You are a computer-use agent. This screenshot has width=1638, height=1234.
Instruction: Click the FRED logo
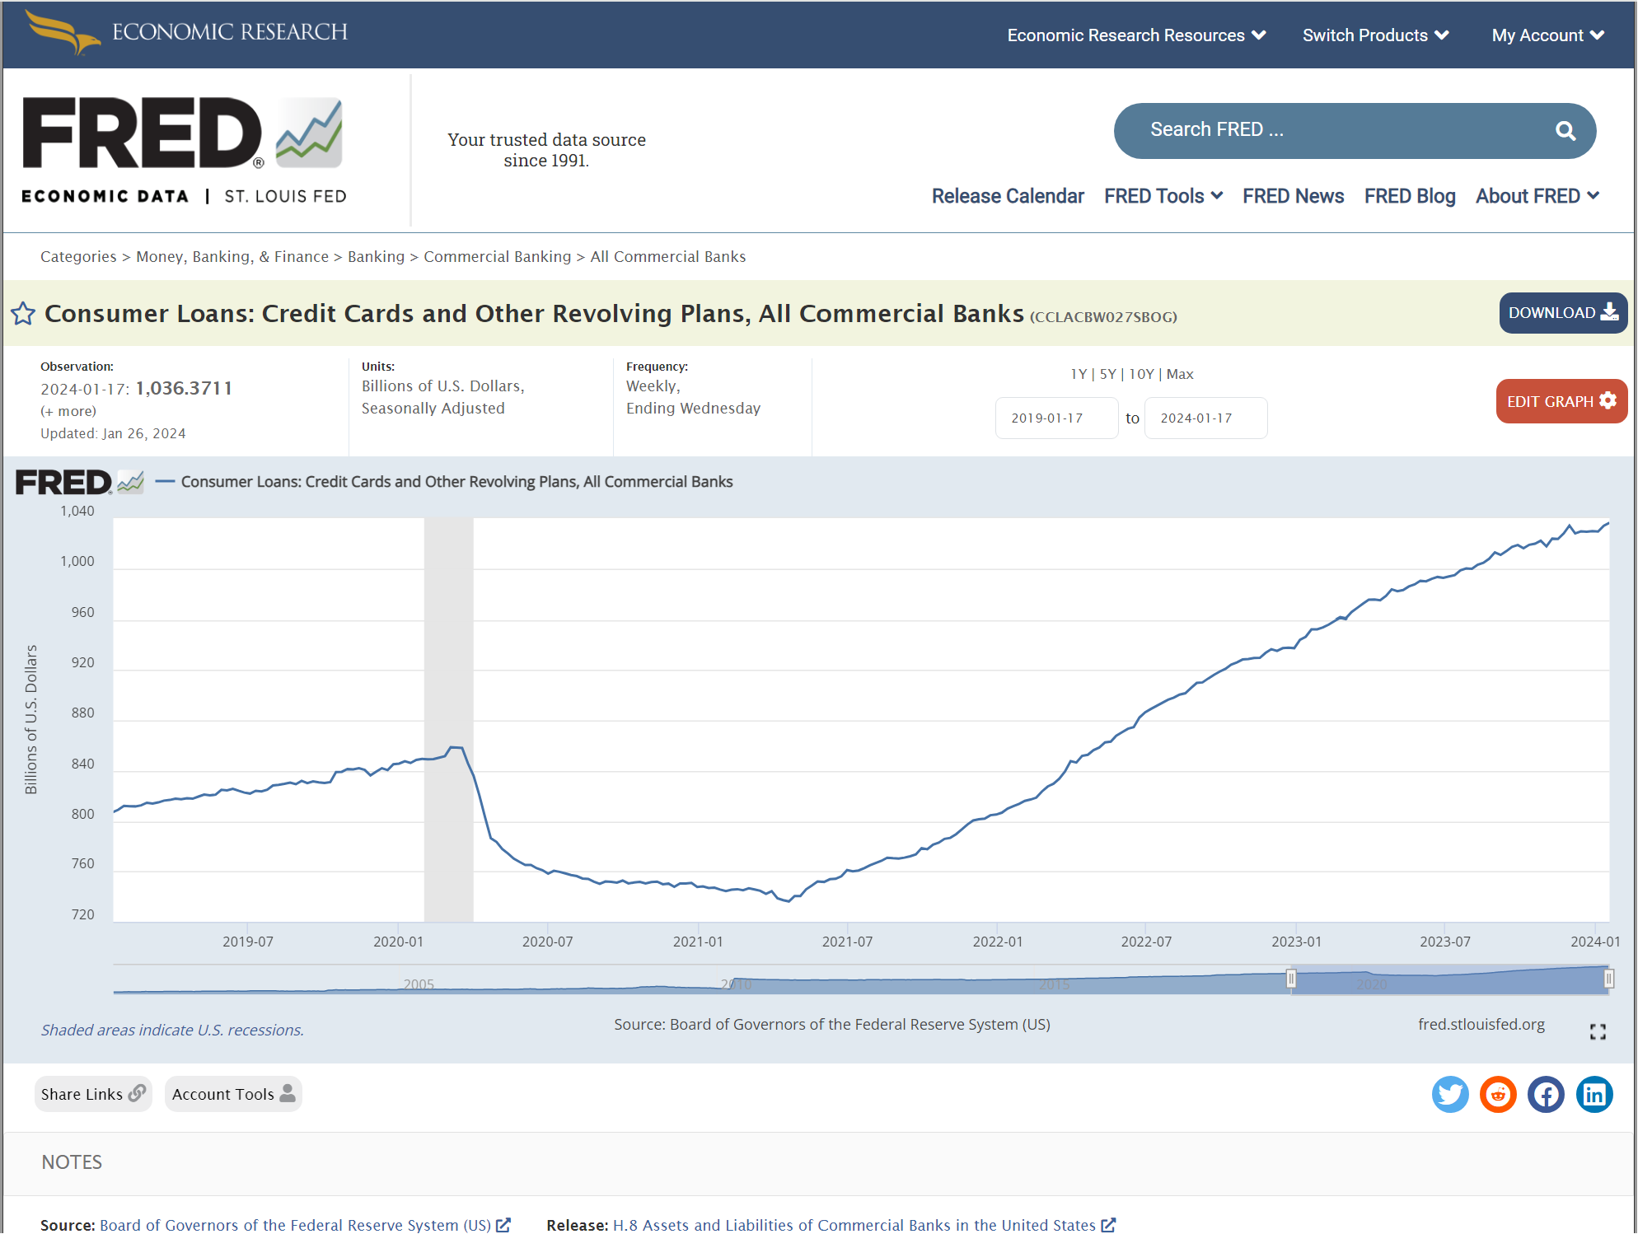pyautogui.click(x=183, y=150)
